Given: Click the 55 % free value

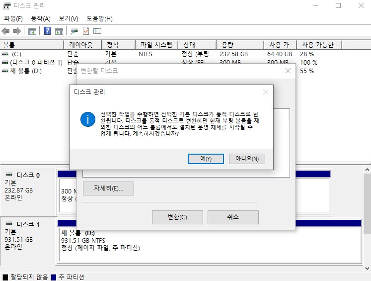Looking at the screenshot, I should pos(307,71).
